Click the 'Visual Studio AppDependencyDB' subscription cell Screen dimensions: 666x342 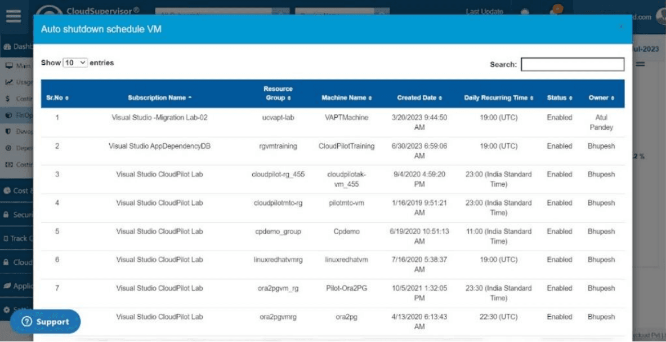pos(160,146)
